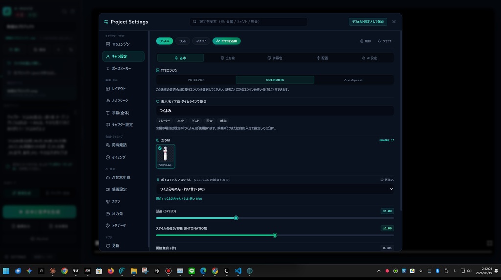Viewport: 501px width, 280px height.
Task: Open the volume control in system tray
Action: [x=469, y=271]
